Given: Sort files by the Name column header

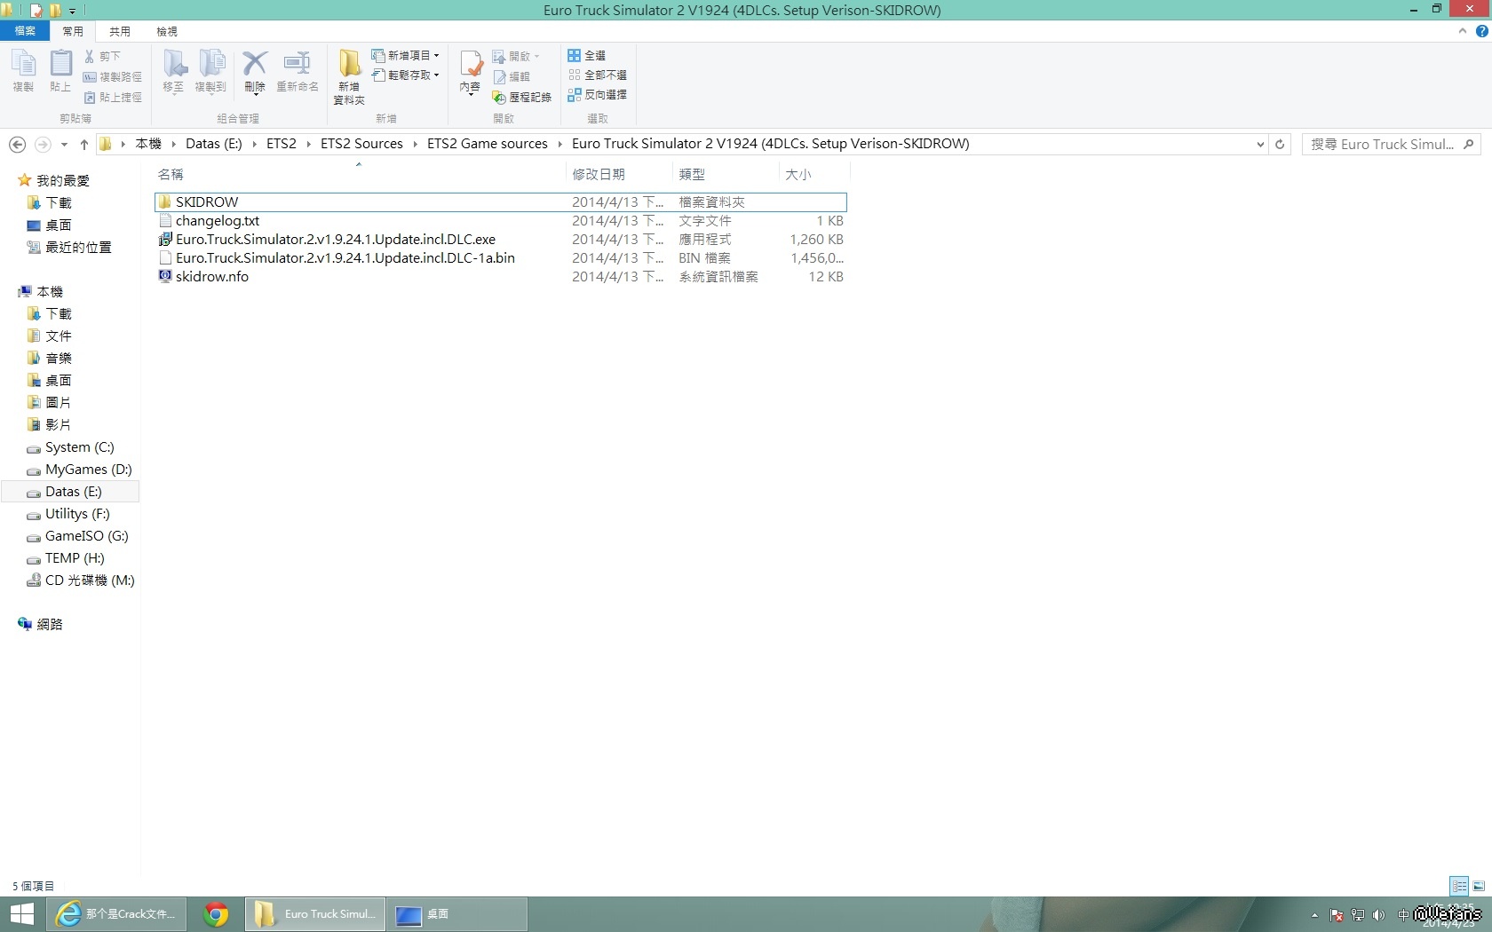Looking at the screenshot, I should click(359, 174).
